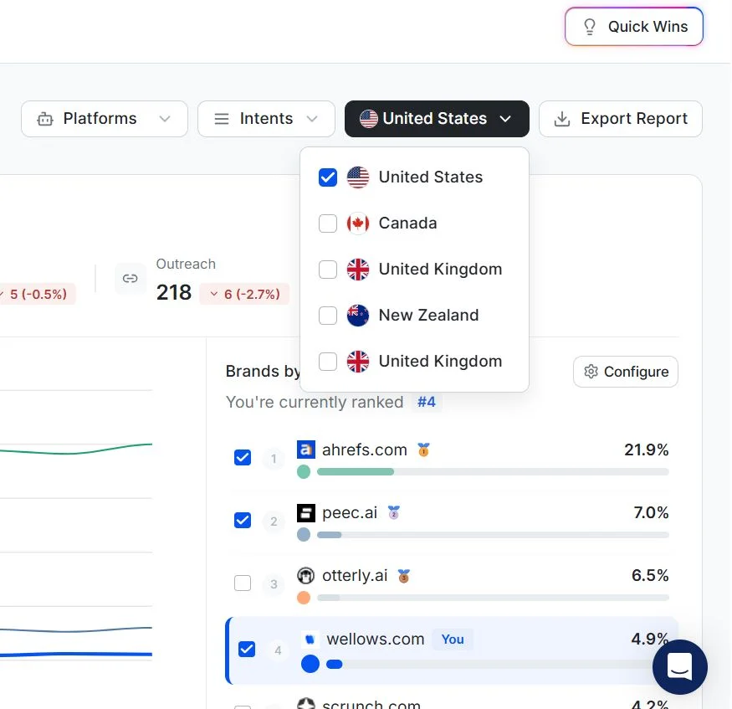Open the Platforms dropdown
This screenshot has width=732, height=709.
pos(104,119)
